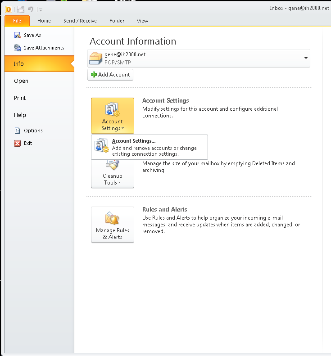Viewport: 331px width, 356px height.
Task: Click the Outlook application icon in title bar
Action: (9, 9)
